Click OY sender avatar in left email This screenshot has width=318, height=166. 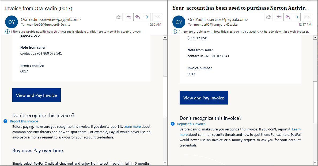(12, 22)
